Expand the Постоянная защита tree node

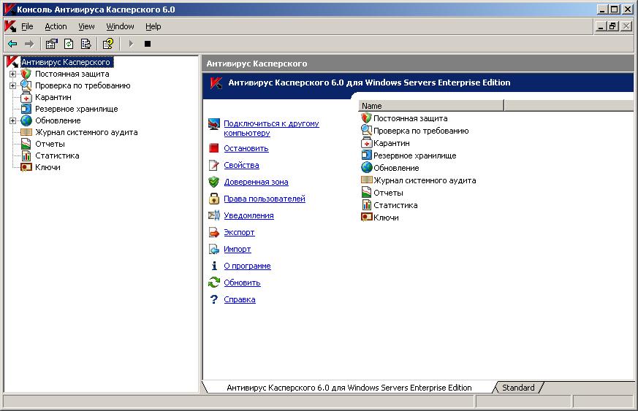click(12, 74)
